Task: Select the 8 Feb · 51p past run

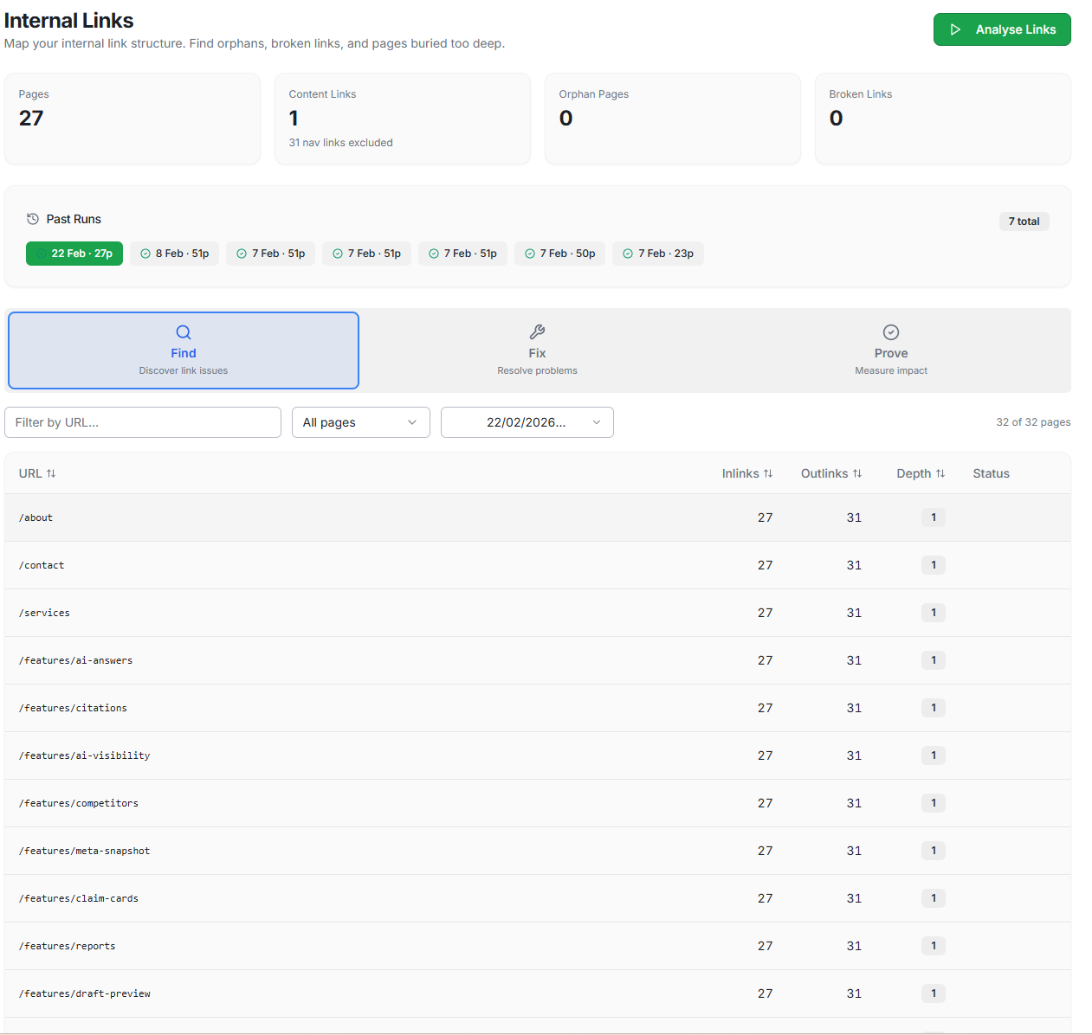Action: (x=174, y=253)
